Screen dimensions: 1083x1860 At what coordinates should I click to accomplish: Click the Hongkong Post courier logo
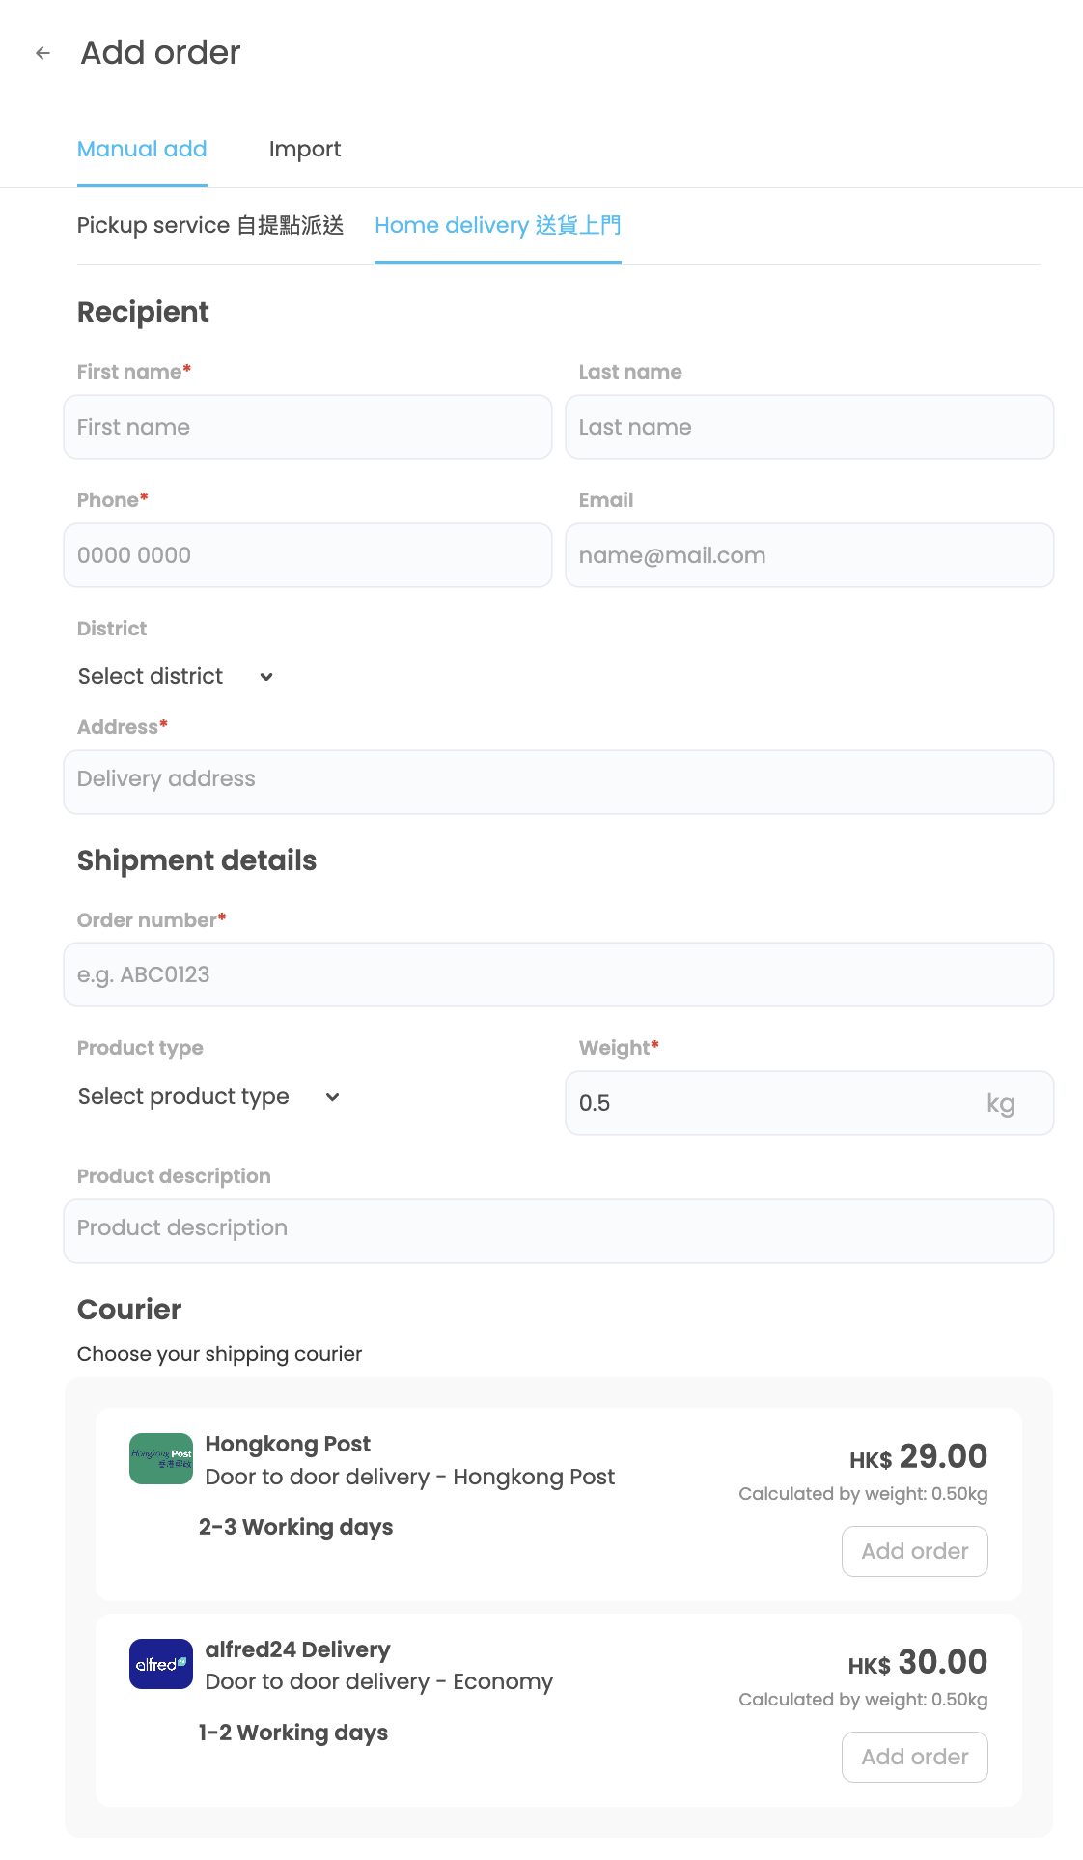(x=161, y=1458)
